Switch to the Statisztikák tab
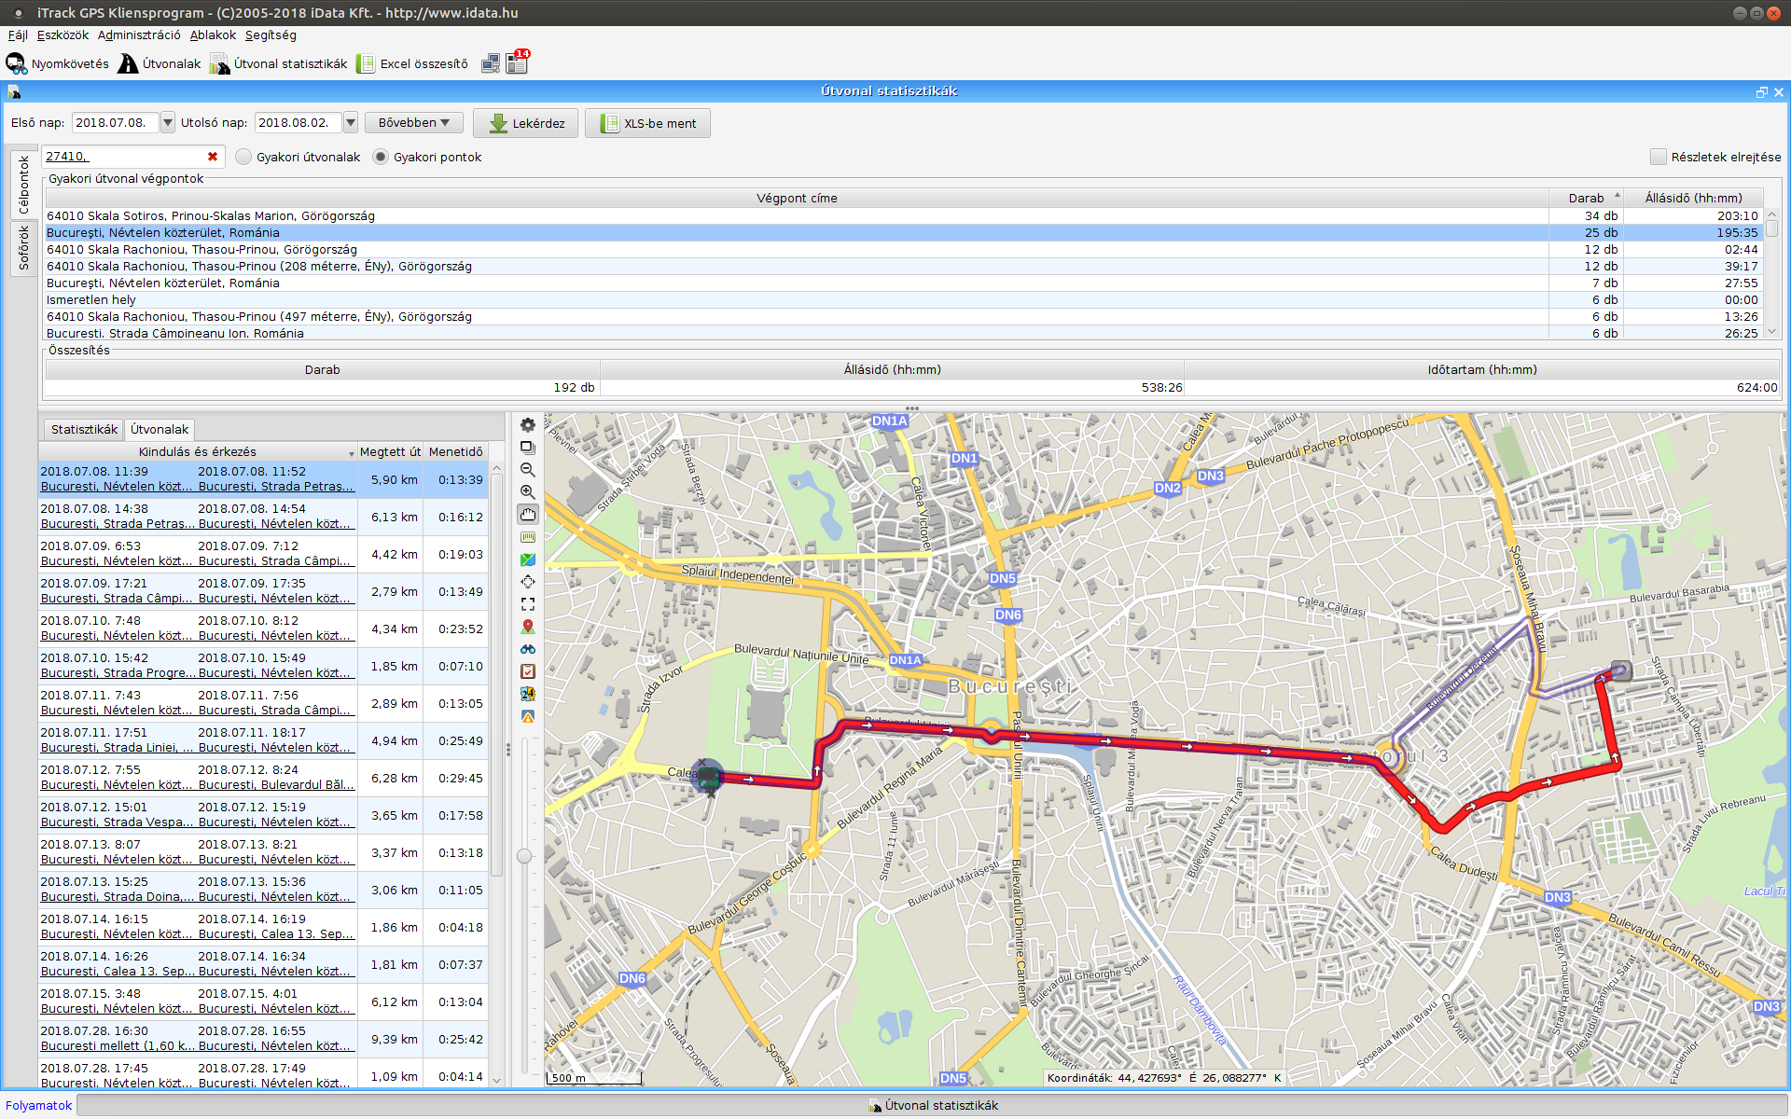This screenshot has height=1119, width=1791. [84, 429]
